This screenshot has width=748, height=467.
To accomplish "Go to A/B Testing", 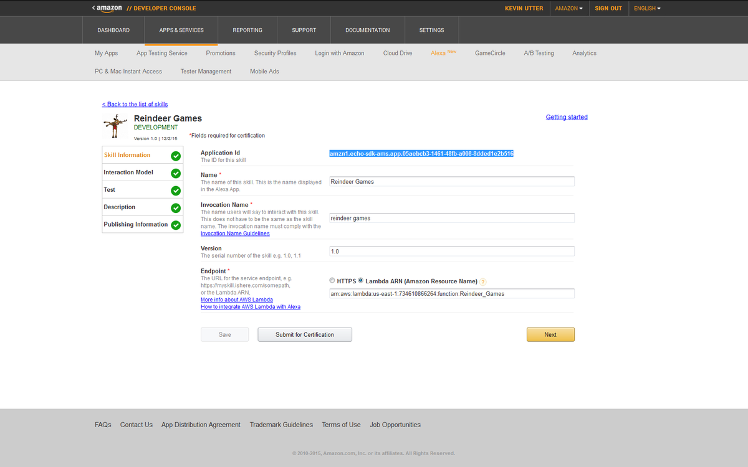I will point(539,53).
